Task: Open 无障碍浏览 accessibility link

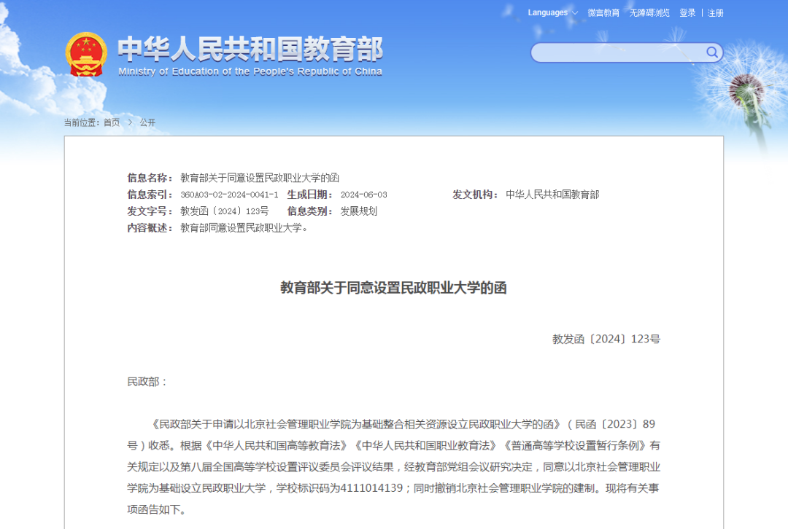Action: (649, 12)
